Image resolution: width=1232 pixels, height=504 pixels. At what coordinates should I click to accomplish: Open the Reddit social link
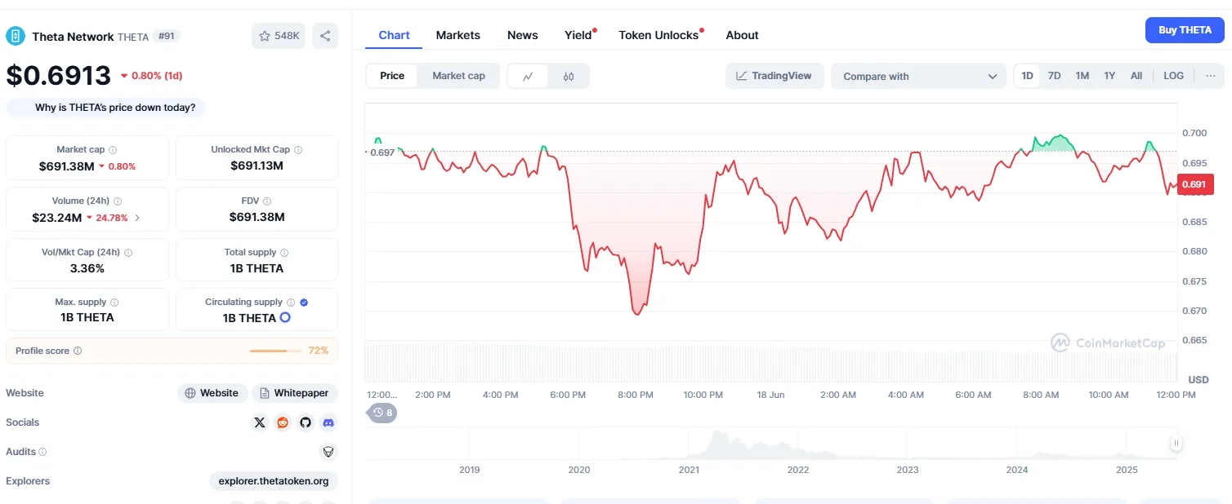[x=283, y=422]
